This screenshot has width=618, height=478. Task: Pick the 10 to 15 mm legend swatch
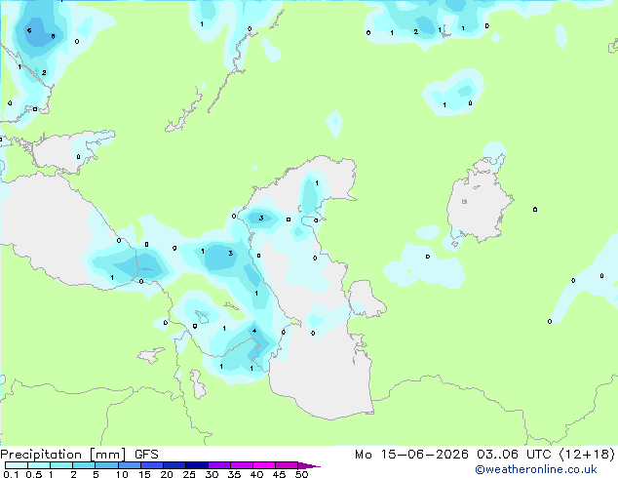click(129, 465)
